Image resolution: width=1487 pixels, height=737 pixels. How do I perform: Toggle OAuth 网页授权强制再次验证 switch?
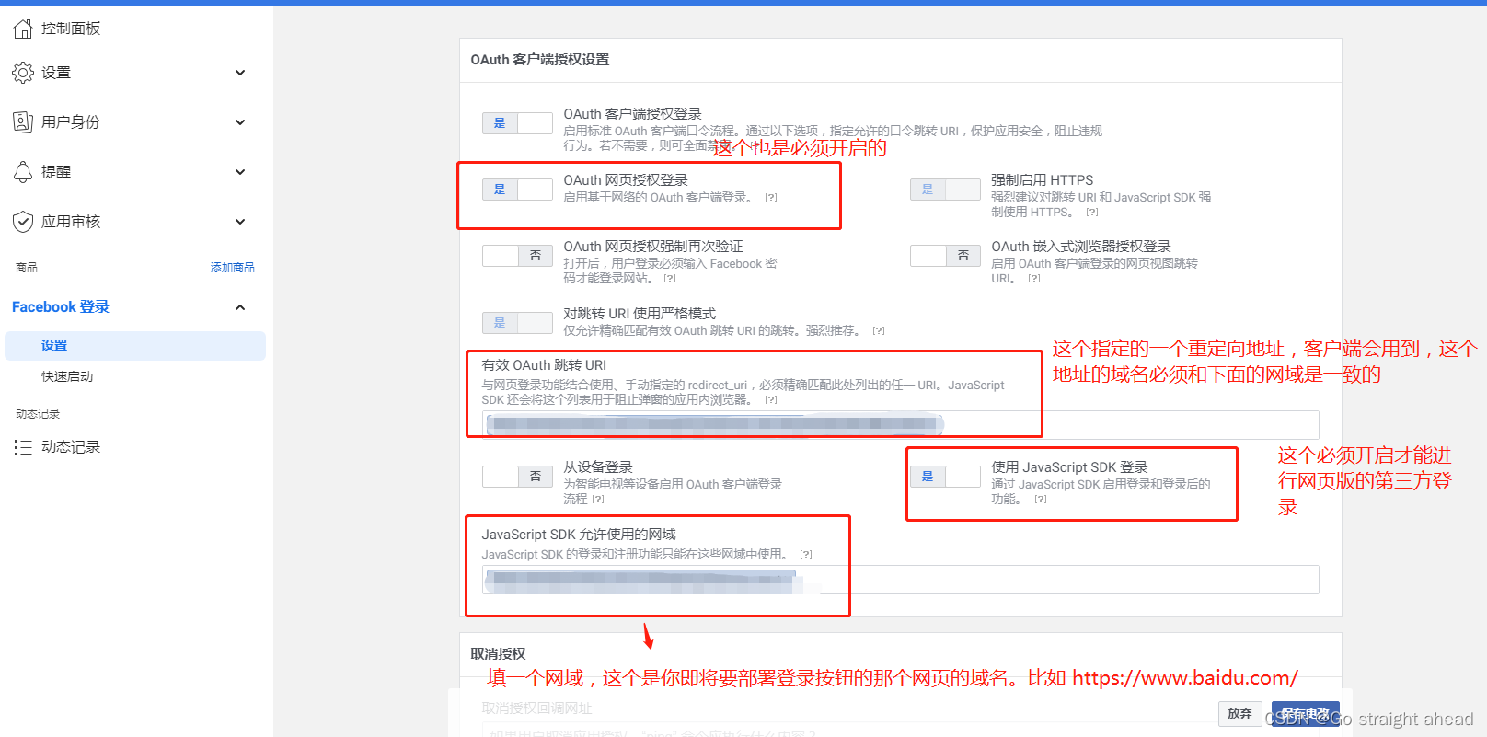517,256
